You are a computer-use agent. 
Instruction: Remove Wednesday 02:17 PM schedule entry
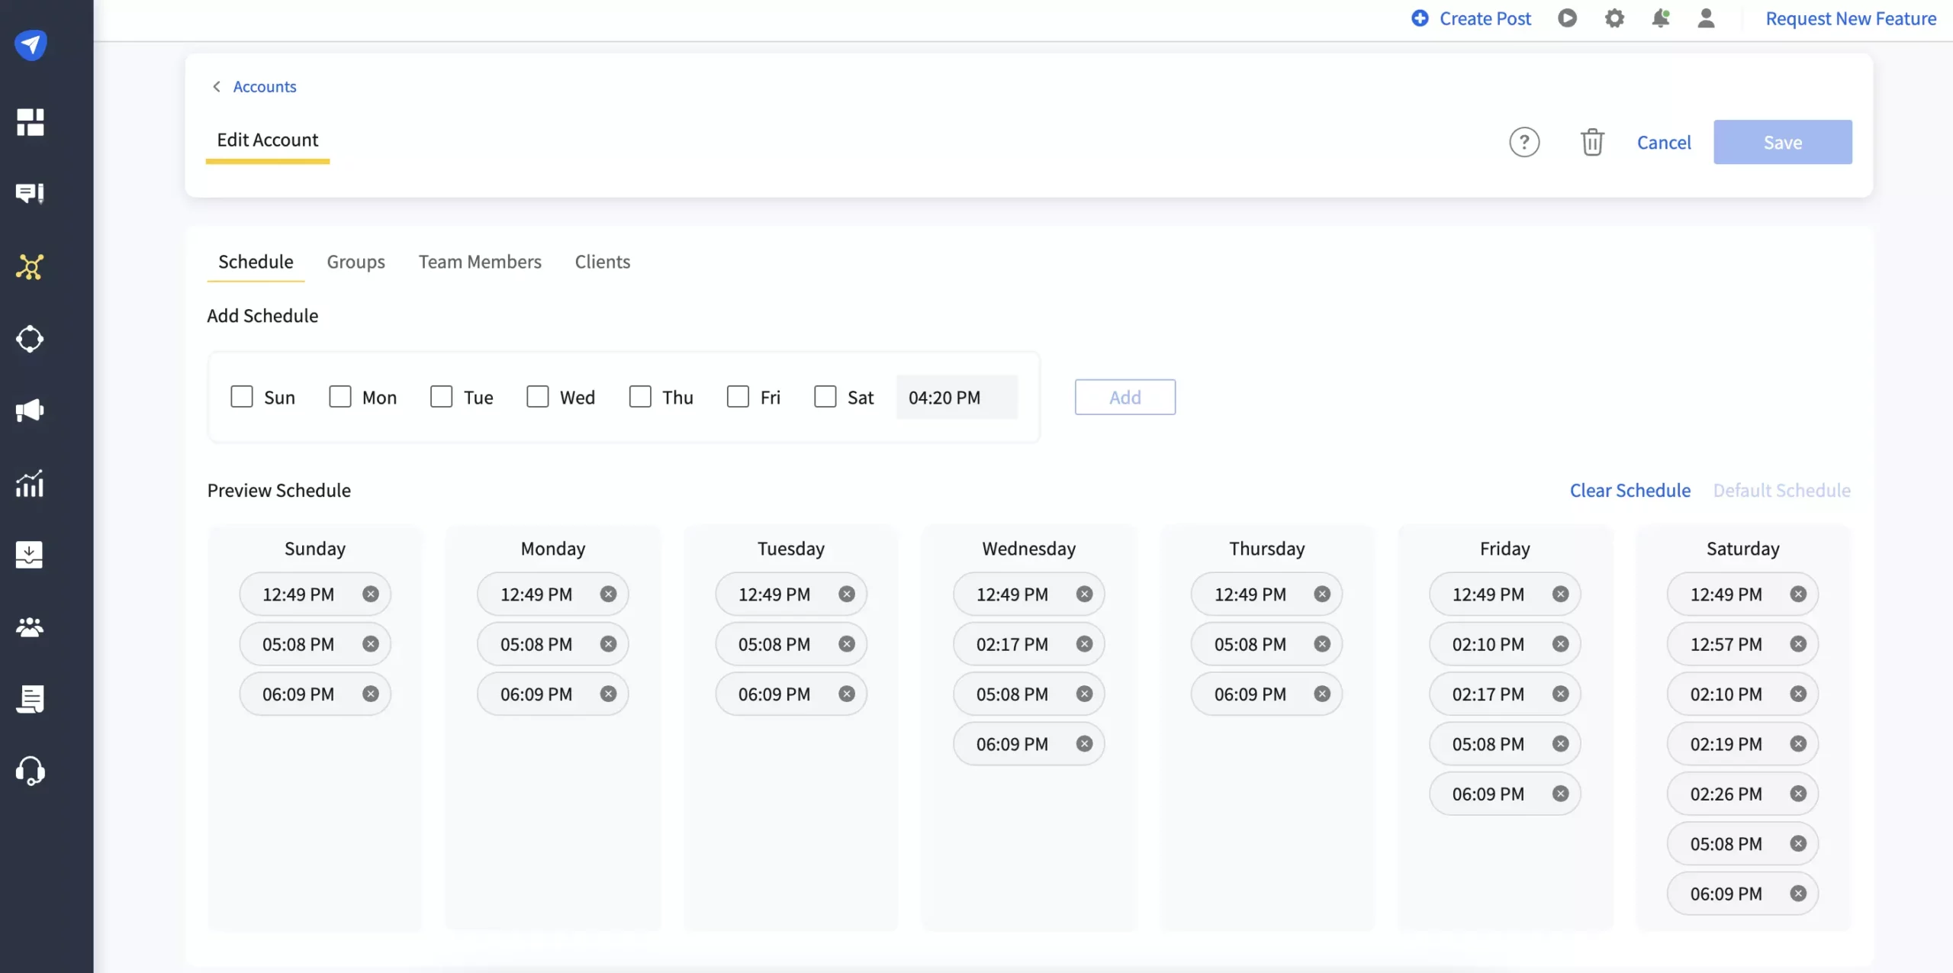pos(1083,644)
